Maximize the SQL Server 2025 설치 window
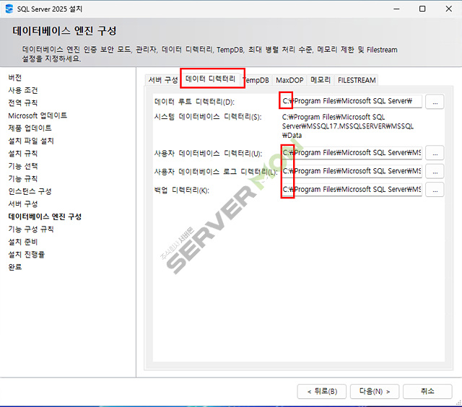 click(x=422, y=9)
